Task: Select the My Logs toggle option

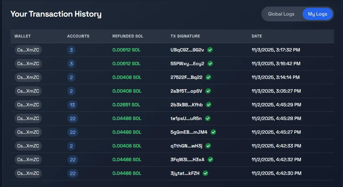Action: tap(318, 14)
